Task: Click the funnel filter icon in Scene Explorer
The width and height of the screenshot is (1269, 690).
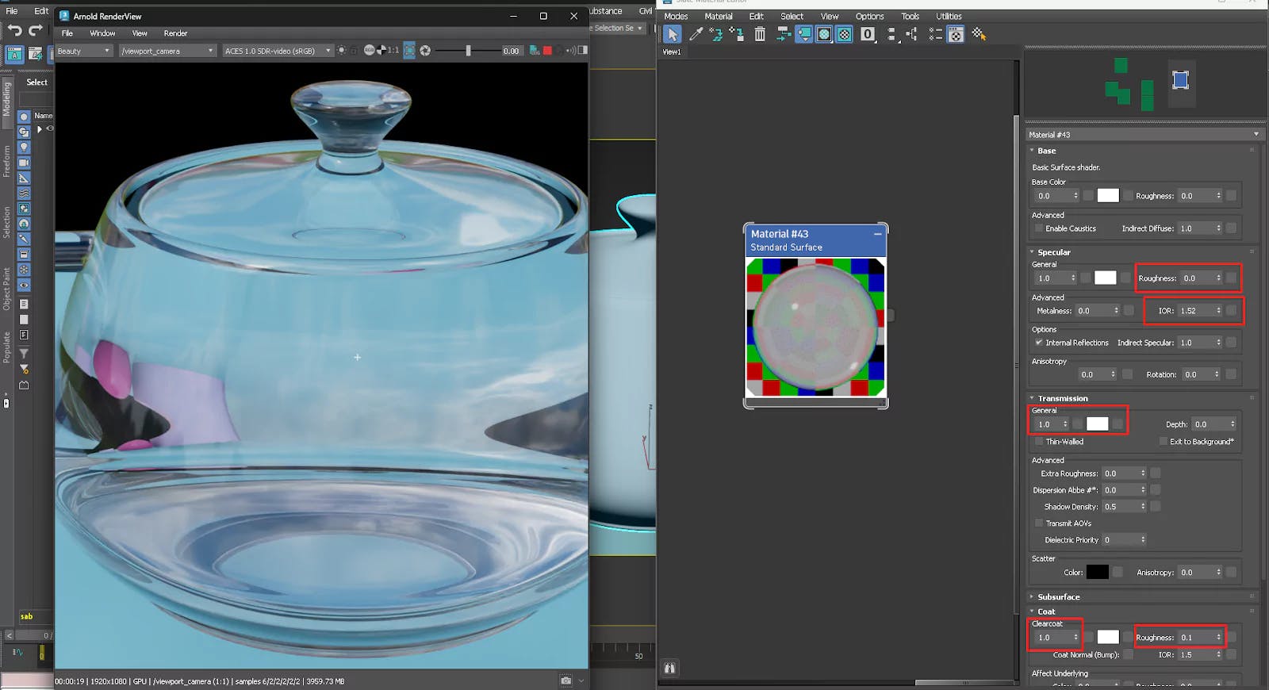Action: (x=24, y=354)
